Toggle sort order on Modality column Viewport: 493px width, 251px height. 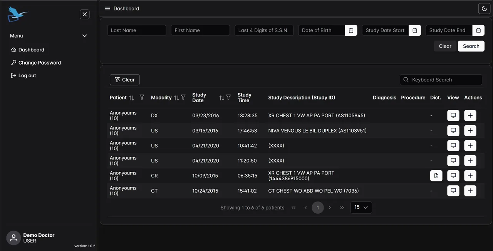tap(176, 98)
